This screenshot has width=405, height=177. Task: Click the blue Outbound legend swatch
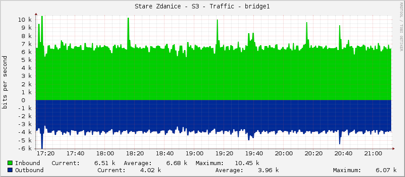[x=10, y=170]
